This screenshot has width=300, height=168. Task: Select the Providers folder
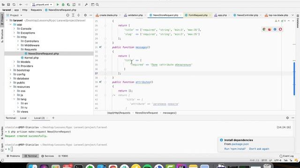pos(27,66)
